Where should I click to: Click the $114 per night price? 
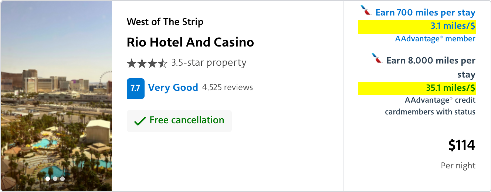(461, 145)
